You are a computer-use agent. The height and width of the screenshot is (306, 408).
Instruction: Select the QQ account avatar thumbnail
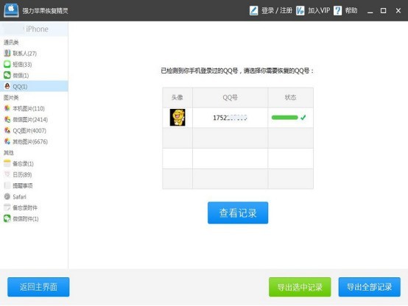pyautogui.click(x=177, y=118)
